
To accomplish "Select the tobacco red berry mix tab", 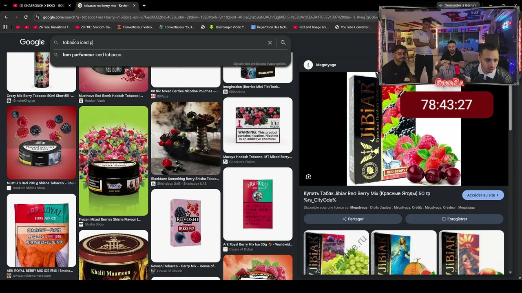I will [106, 6].
